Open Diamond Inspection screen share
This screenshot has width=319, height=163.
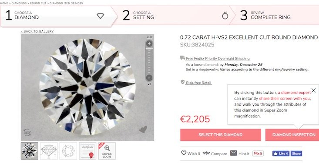click(292, 135)
